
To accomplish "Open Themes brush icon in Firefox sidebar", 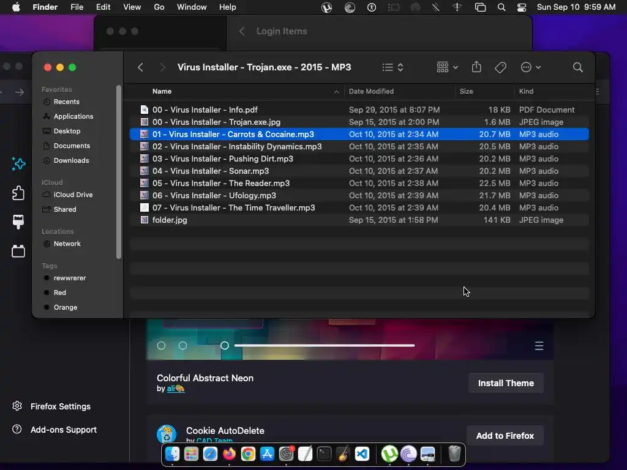I will (x=18, y=222).
